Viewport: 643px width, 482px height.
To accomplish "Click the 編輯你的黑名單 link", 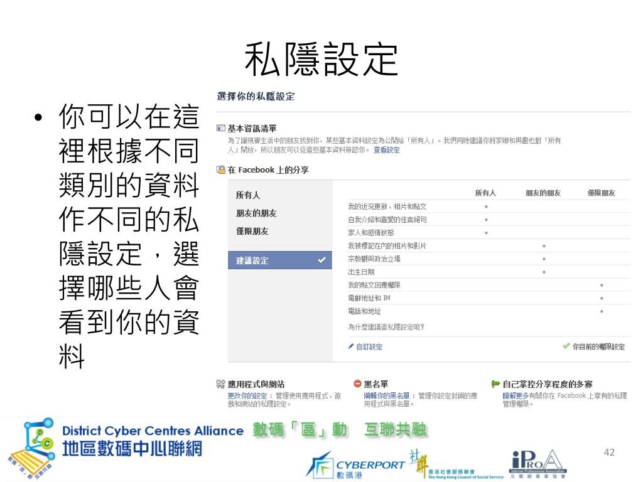I will coord(387,396).
